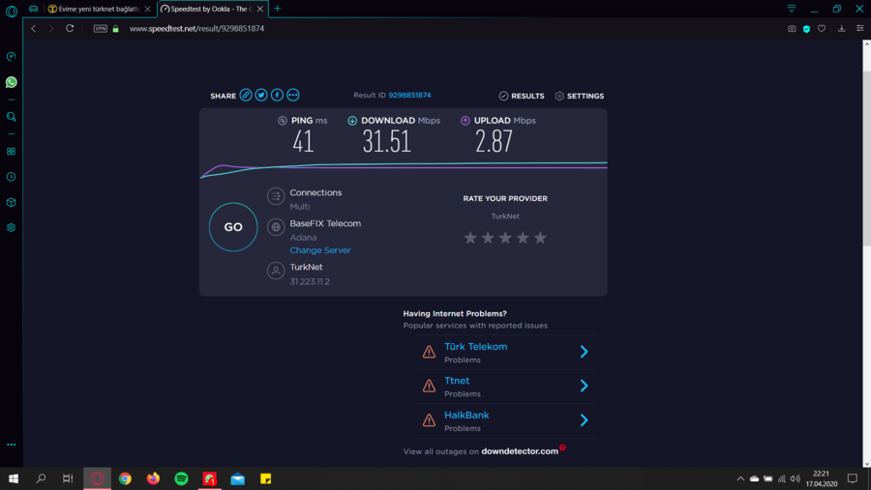Visit downdetector.com outages link
Viewport: 871px width, 490px height.
[x=520, y=451]
